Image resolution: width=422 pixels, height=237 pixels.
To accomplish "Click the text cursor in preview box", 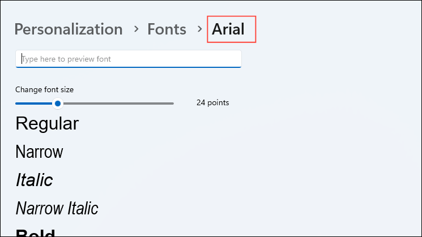I will (x=22, y=58).
